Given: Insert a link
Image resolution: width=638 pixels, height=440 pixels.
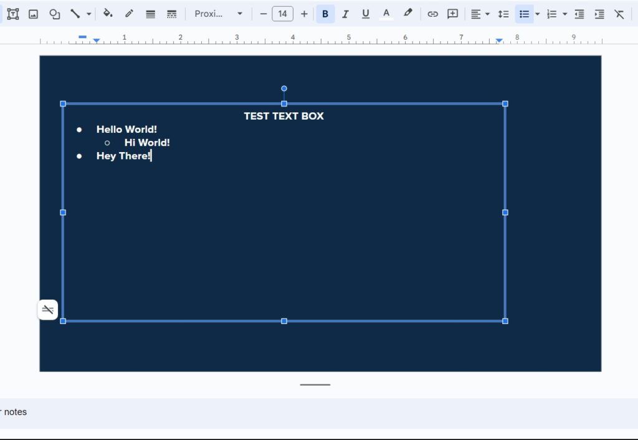Looking at the screenshot, I should [433, 13].
